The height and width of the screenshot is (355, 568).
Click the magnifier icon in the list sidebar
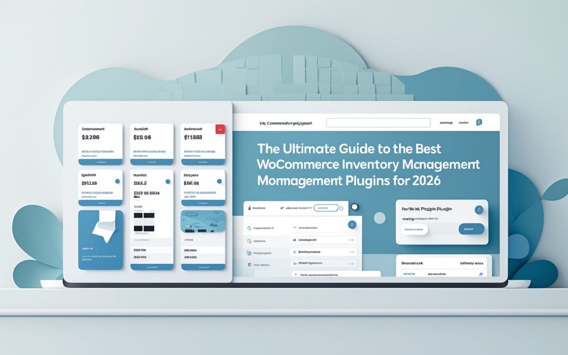point(249,241)
